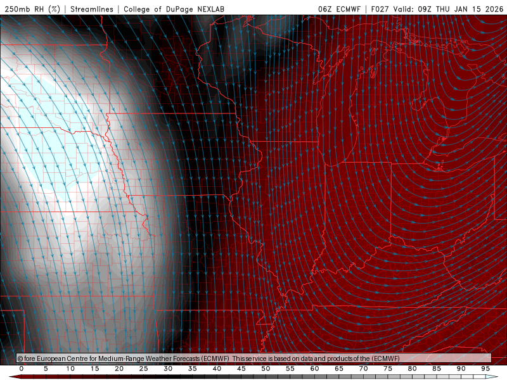Click the '30' color scale label
Viewport: 507px width, 380px height.
pyautogui.click(x=168, y=369)
